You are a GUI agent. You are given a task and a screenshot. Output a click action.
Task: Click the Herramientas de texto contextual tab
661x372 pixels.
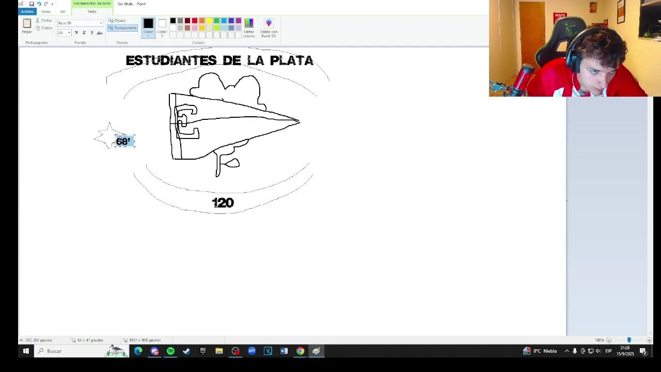92,4
